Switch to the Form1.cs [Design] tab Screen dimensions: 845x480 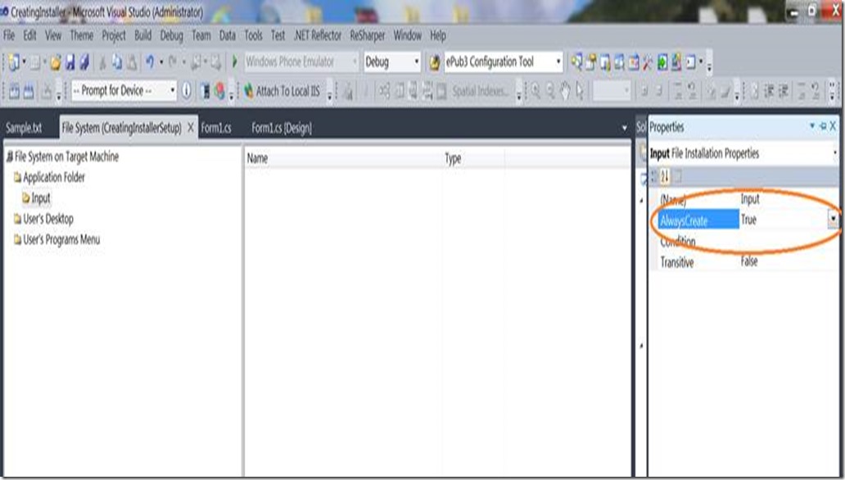coord(281,128)
